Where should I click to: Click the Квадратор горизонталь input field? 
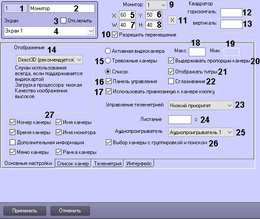(x=231, y=13)
